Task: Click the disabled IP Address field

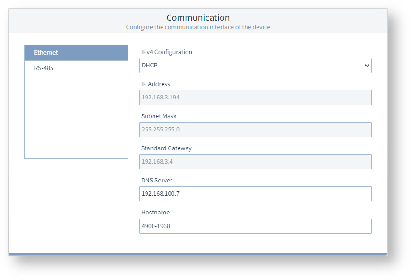Action: tap(255, 98)
